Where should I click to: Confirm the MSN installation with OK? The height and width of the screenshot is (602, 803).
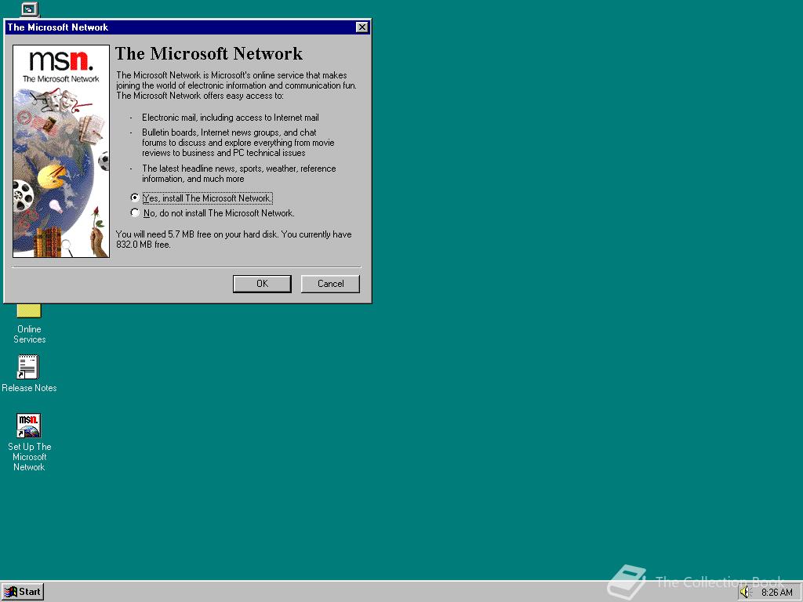[x=261, y=283]
